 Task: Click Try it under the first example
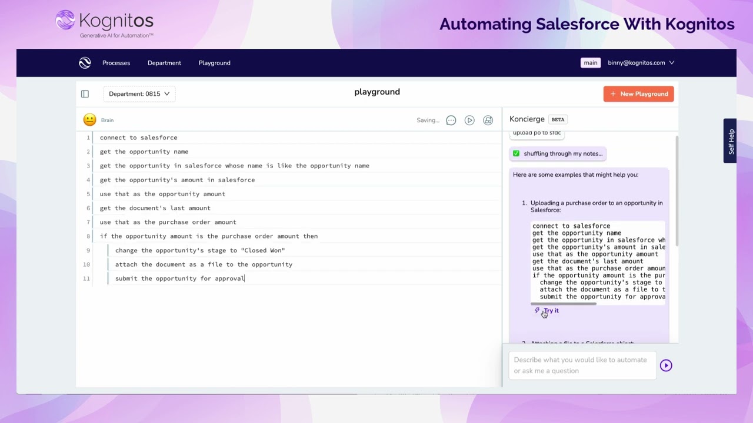[551, 311]
